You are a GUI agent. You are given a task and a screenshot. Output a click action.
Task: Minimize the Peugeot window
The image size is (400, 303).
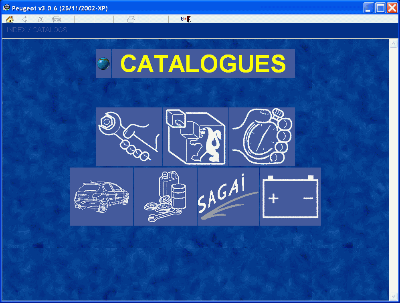[x=369, y=8]
